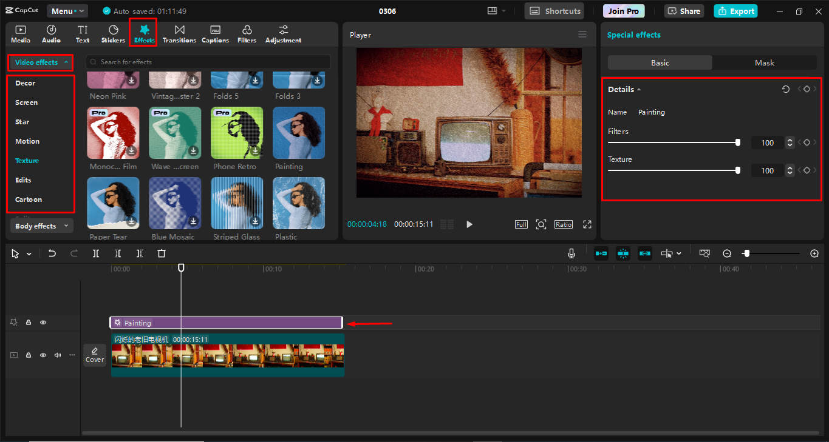829x442 pixels.
Task: Mute the main video track audio
Action: pos(58,355)
